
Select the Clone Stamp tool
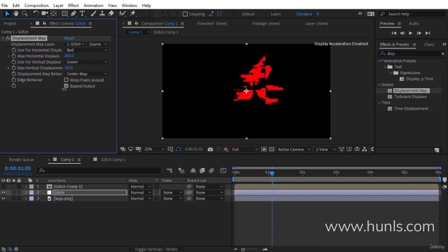(102, 14)
